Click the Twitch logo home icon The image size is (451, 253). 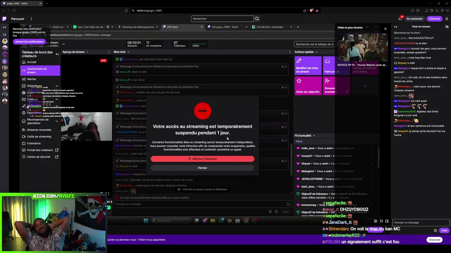4,19
